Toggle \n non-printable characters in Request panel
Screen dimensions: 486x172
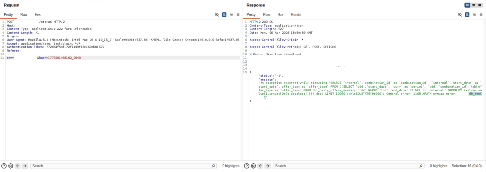(231, 15)
